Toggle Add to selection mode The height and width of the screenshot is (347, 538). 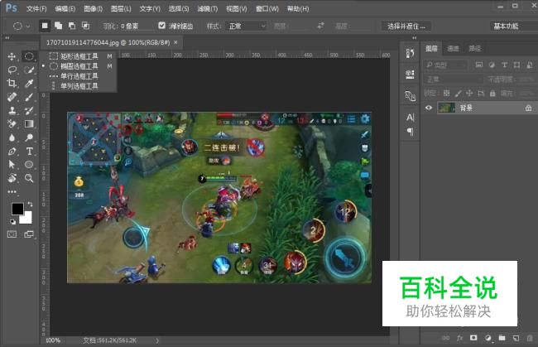58,26
